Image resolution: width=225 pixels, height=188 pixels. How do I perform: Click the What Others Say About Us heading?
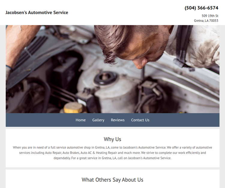coord(112,180)
